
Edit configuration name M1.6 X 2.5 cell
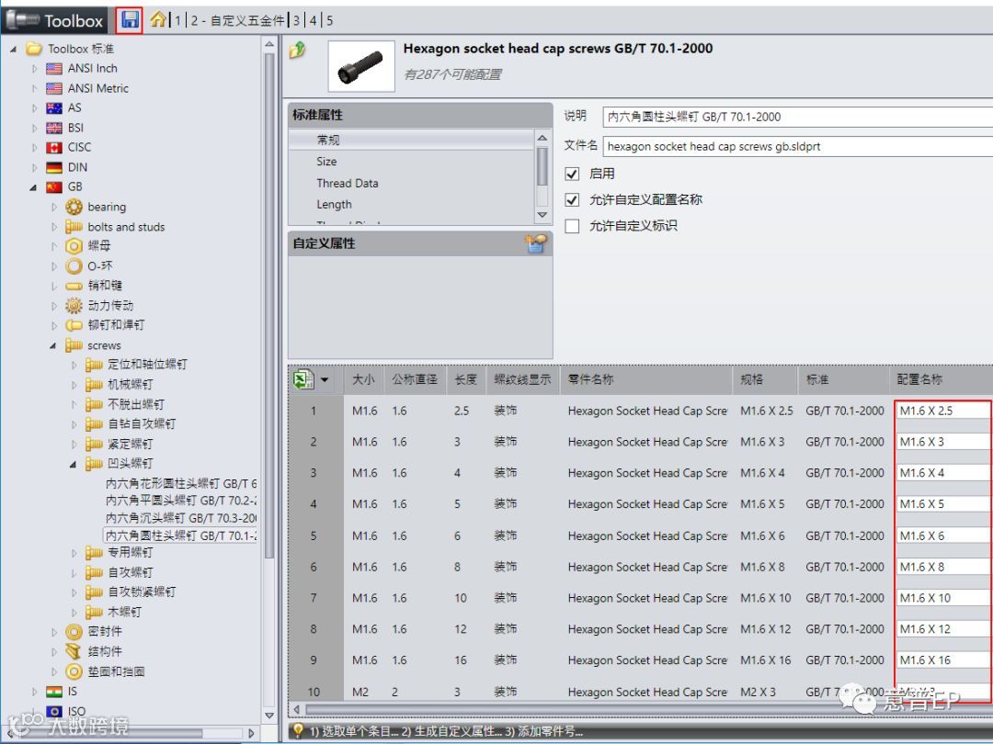tap(944, 411)
